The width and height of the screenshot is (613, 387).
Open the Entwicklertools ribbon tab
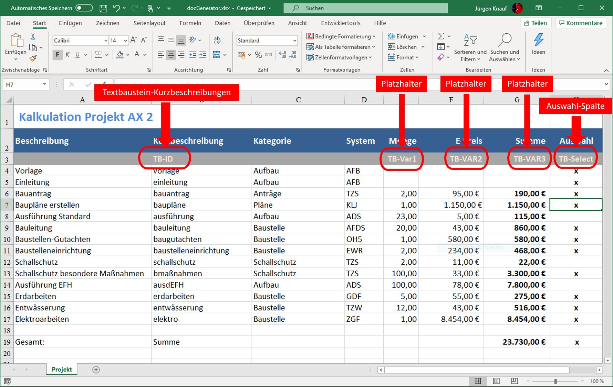(340, 23)
